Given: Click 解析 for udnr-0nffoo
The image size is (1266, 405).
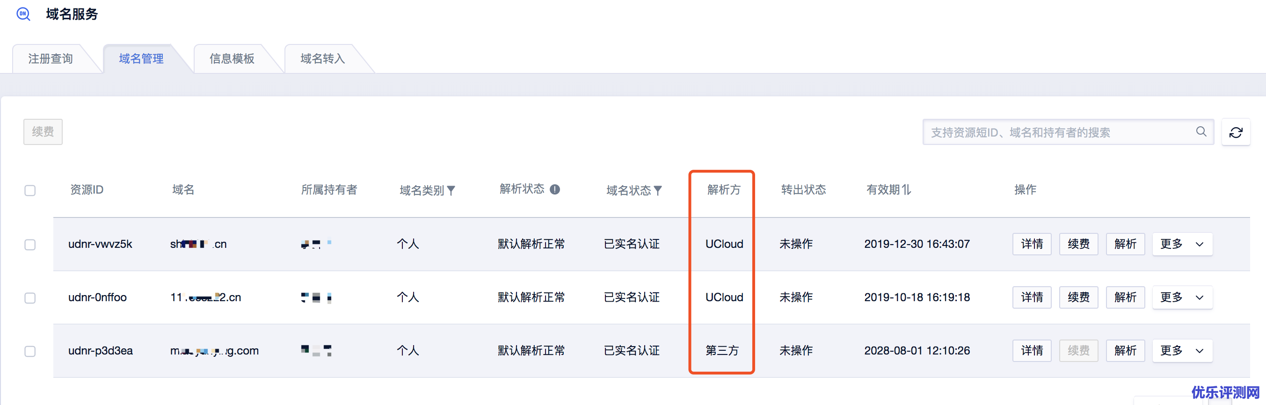Looking at the screenshot, I should tap(1125, 297).
